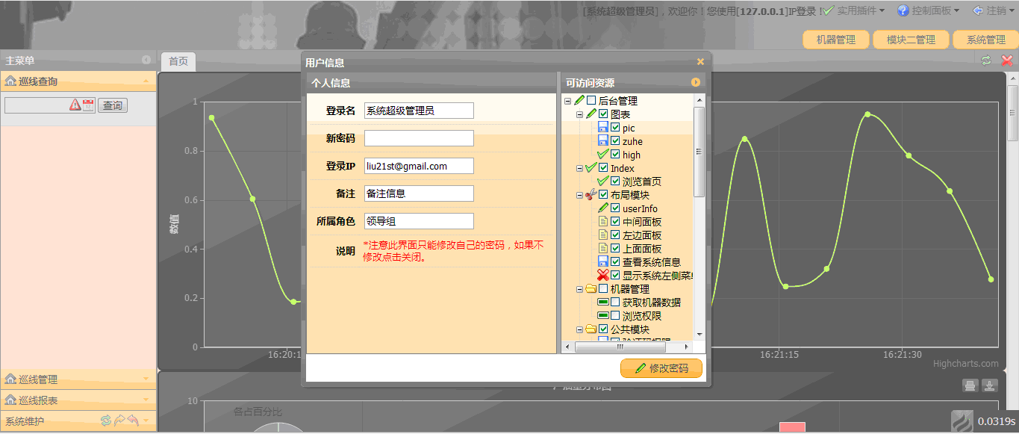Image resolution: width=1019 pixels, height=434 pixels.
Task: Collapse the 布局模块 tree node
Action: (x=579, y=194)
